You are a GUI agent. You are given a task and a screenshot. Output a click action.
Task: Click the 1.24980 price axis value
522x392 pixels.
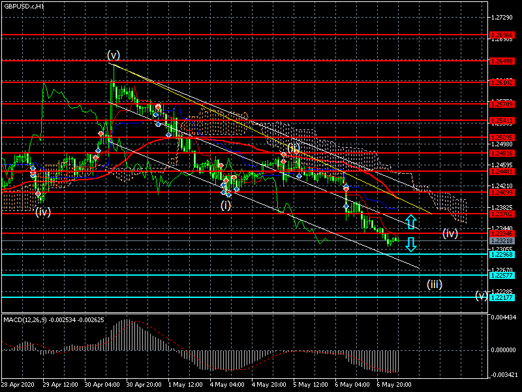pos(502,144)
